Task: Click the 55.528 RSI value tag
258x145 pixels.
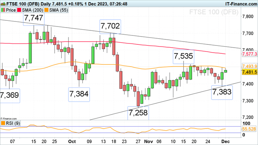Action: click(249, 129)
